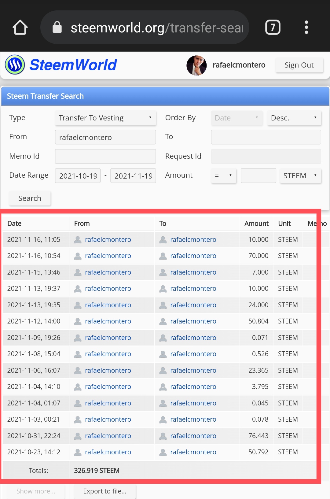The image size is (330, 499).
Task: Open the STEEM currency unit dropdown
Action: pos(300,176)
